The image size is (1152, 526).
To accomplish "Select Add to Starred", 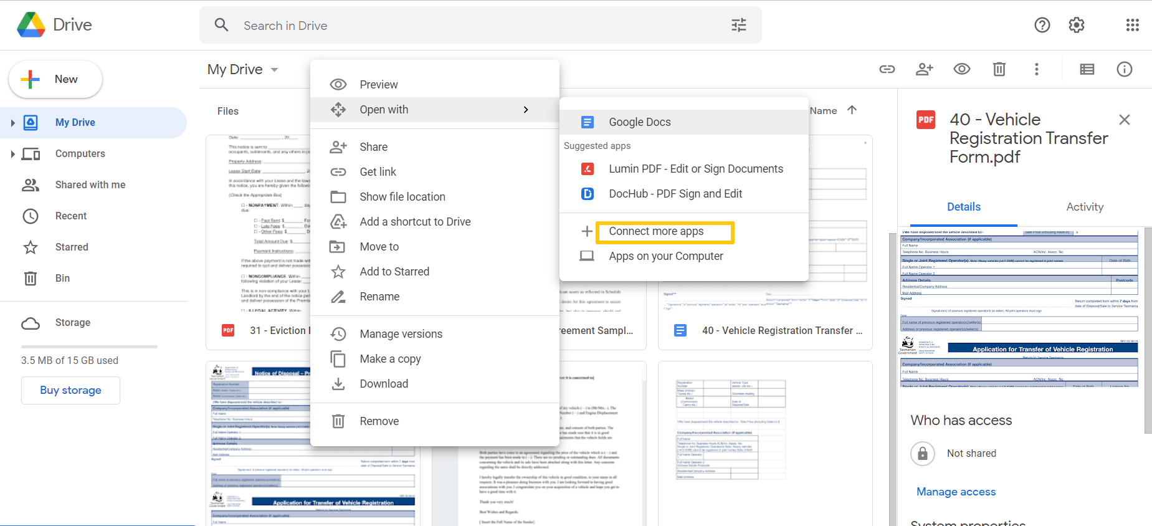I will [x=435, y=272].
